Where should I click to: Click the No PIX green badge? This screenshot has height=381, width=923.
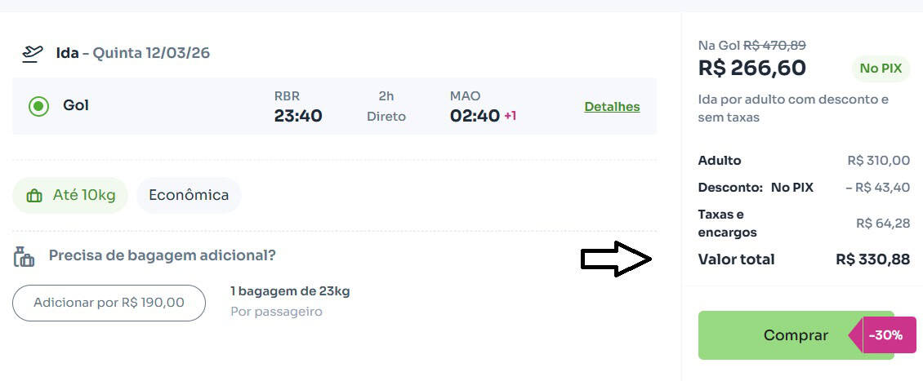[x=880, y=69]
